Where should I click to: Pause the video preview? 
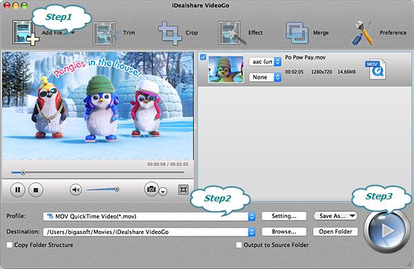[18, 190]
